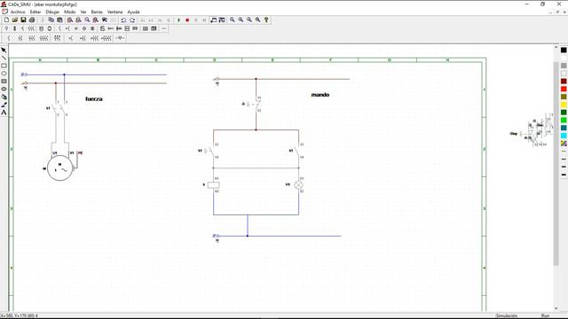Click the last magnifier before the help icon
This screenshot has width=568, height=319.
point(258,19)
